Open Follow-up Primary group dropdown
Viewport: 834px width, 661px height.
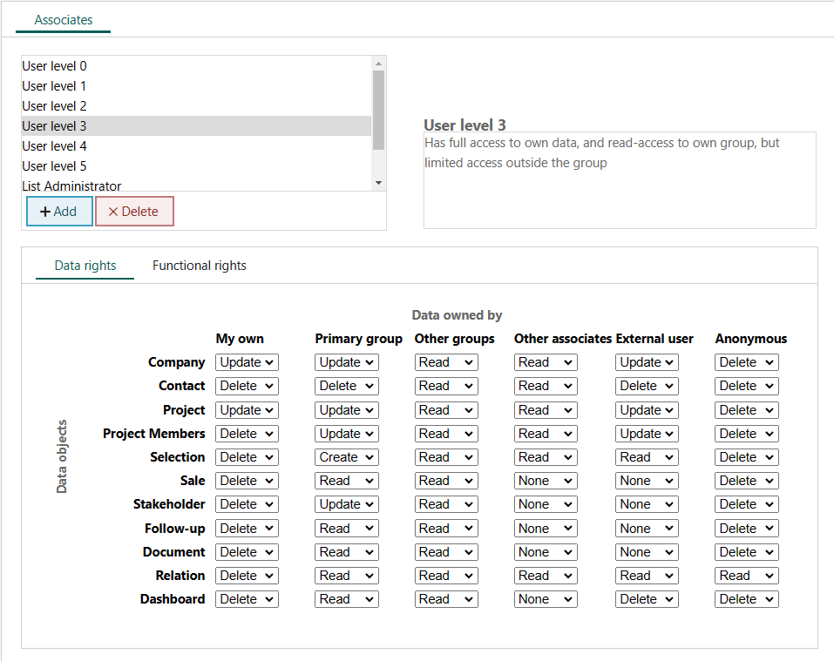pos(346,528)
